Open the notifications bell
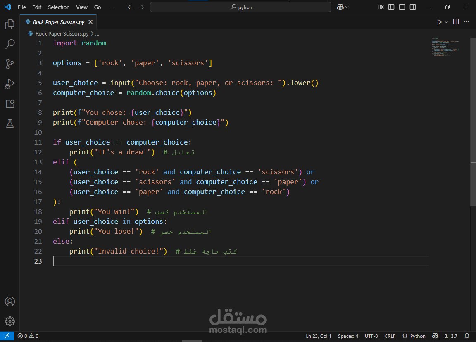476x342 pixels. point(467,336)
